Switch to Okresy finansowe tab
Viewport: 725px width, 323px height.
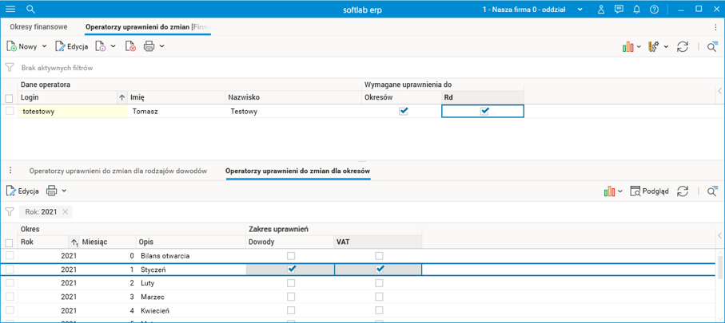click(38, 26)
